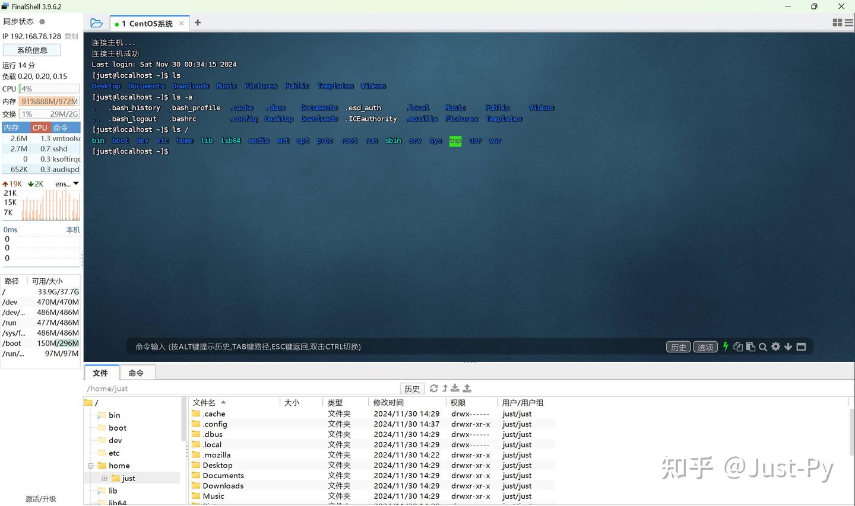Select the .dbus folder row

pos(372,434)
